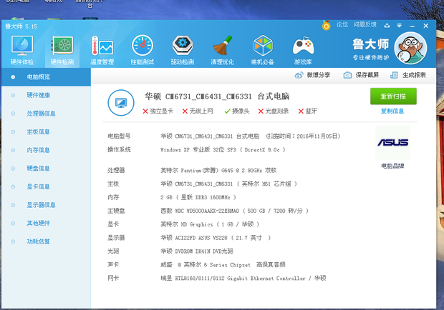Open the 硬件体检 hardware checkup icon
The height and width of the screenshot is (310, 444).
22,50
